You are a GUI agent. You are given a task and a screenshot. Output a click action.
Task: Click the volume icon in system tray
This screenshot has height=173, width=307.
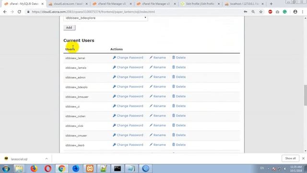click(284, 169)
